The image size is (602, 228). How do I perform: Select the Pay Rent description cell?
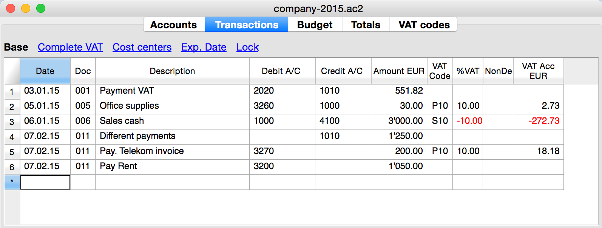click(x=172, y=166)
